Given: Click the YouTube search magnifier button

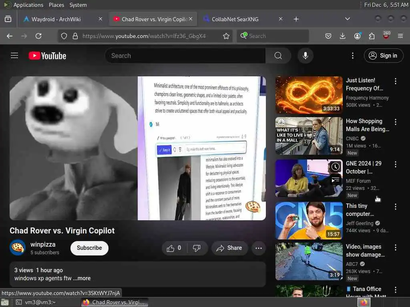Looking at the screenshot, I should [x=278, y=56].
